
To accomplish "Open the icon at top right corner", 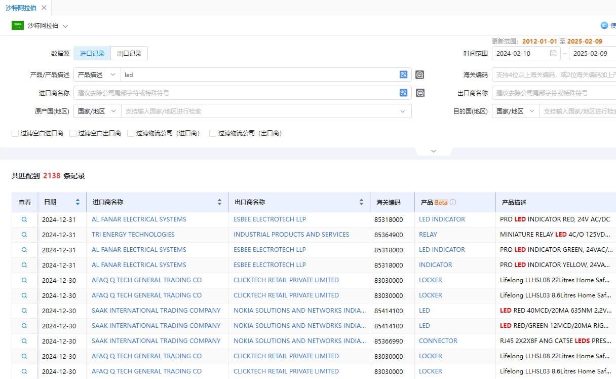I will pos(604,25).
